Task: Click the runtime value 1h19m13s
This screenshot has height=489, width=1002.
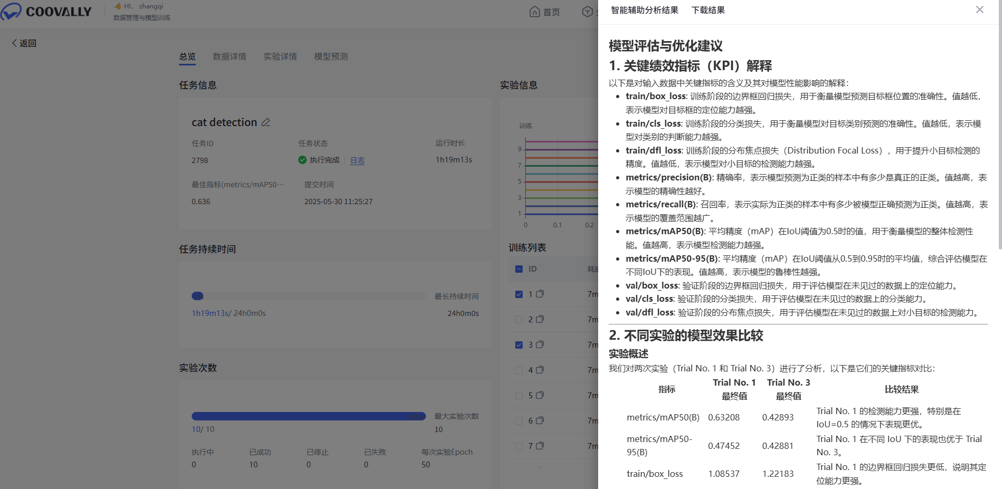Action: [454, 160]
